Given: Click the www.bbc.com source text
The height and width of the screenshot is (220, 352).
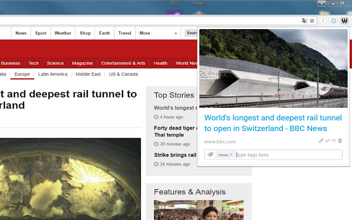Looking at the screenshot, I should click(x=220, y=142).
